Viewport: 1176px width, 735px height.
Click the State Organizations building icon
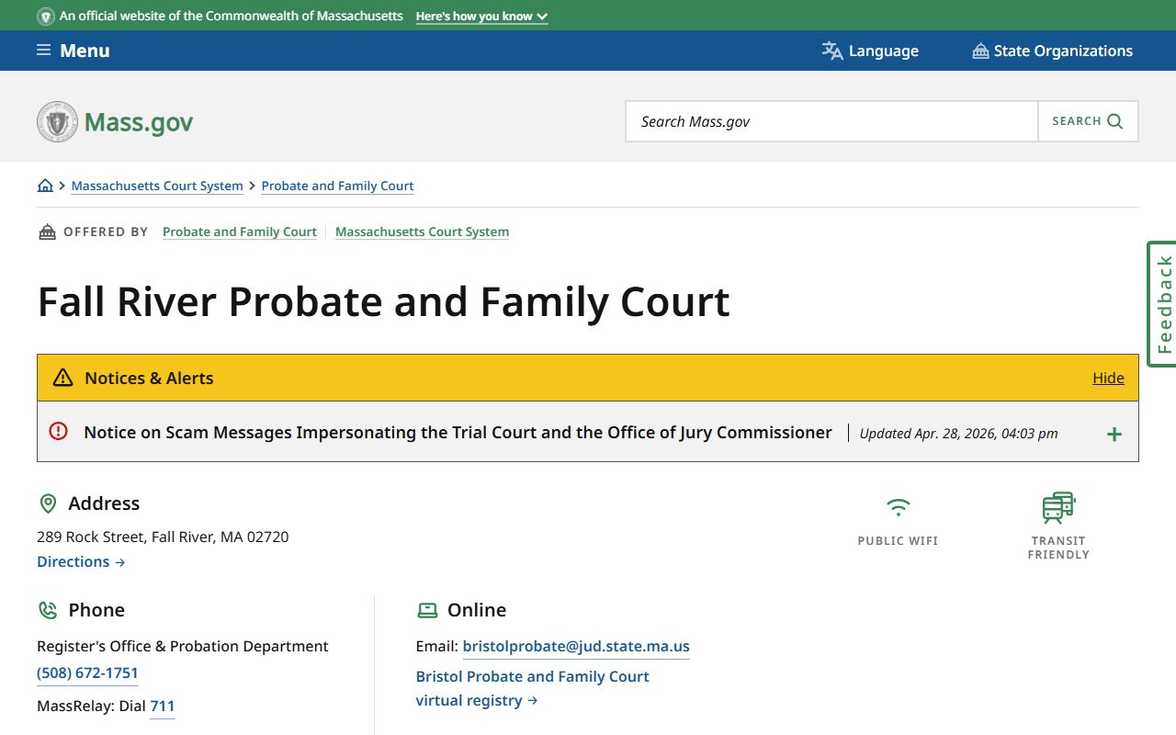980,51
